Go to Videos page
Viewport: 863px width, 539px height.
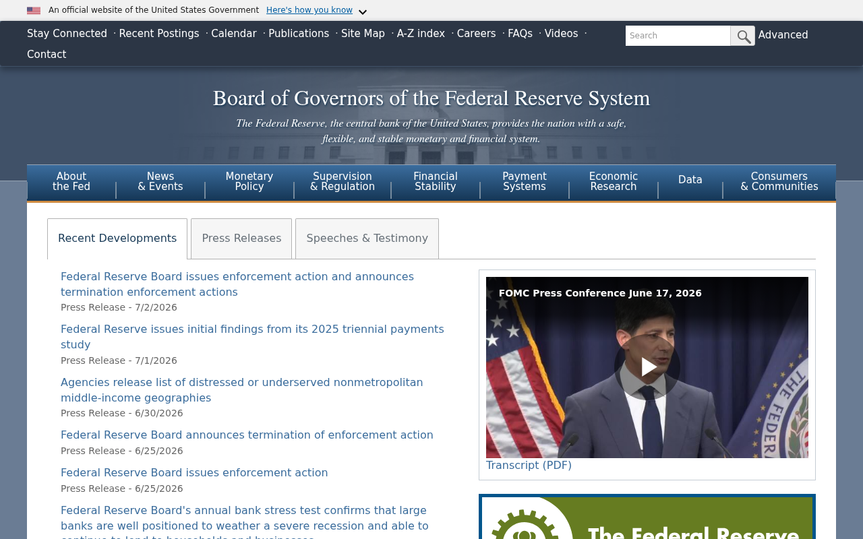tap(561, 34)
